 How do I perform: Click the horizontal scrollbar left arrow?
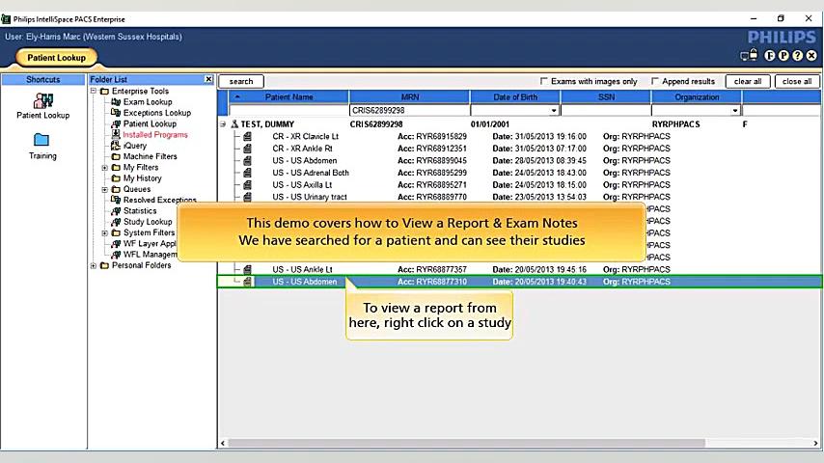tap(223, 443)
